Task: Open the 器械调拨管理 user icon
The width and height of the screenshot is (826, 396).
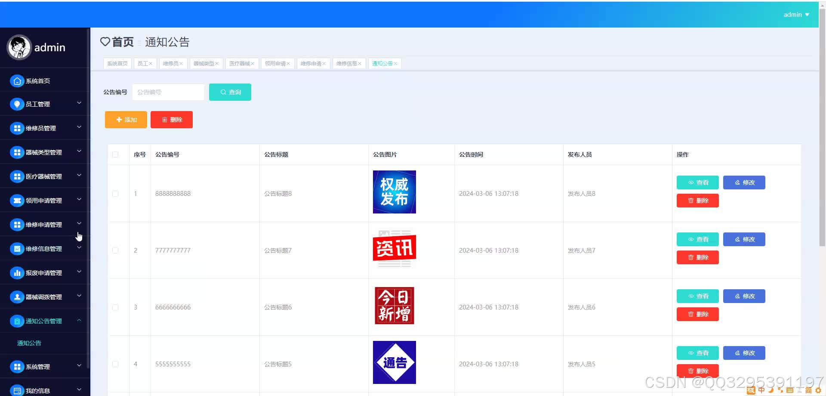Action: pyautogui.click(x=17, y=297)
